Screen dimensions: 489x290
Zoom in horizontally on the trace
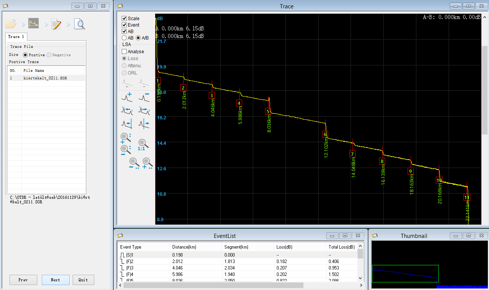[148, 163]
